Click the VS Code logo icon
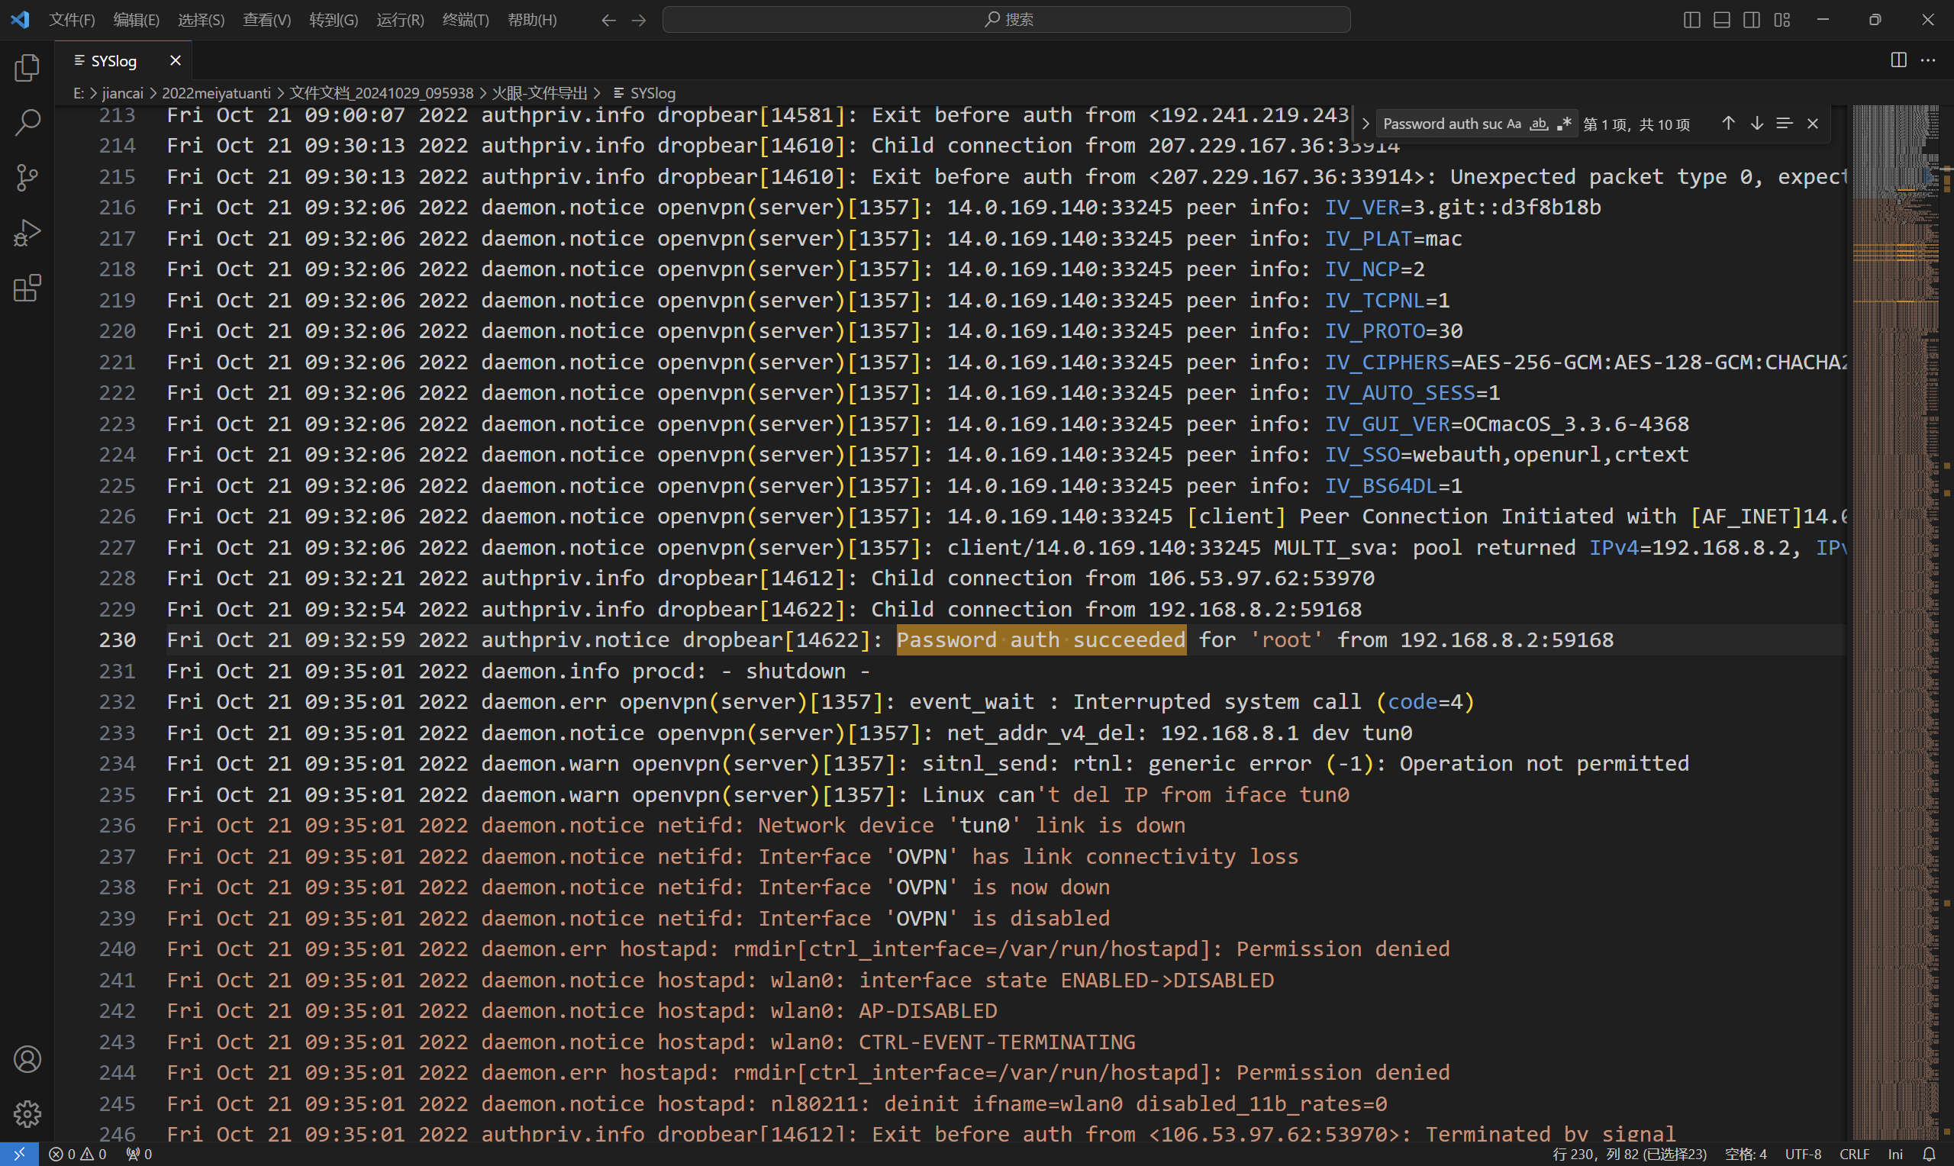Viewport: 1954px width, 1166px height. (21, 19)
